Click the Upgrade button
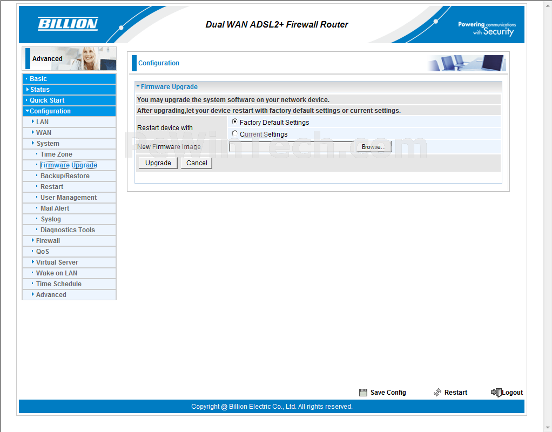Image resolution: width=552 pixels, height=432 pixels. (158, 163)
